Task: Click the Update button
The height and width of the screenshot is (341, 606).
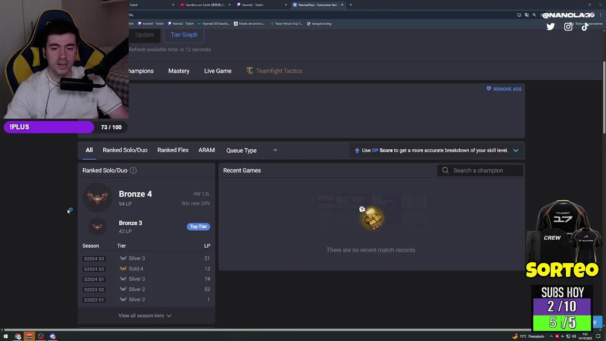Action: [144, 35]
